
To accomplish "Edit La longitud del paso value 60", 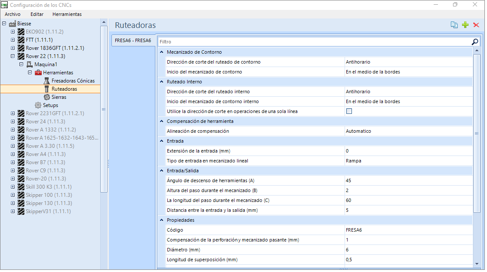I will pyautogui.click(x=409, y=200).
